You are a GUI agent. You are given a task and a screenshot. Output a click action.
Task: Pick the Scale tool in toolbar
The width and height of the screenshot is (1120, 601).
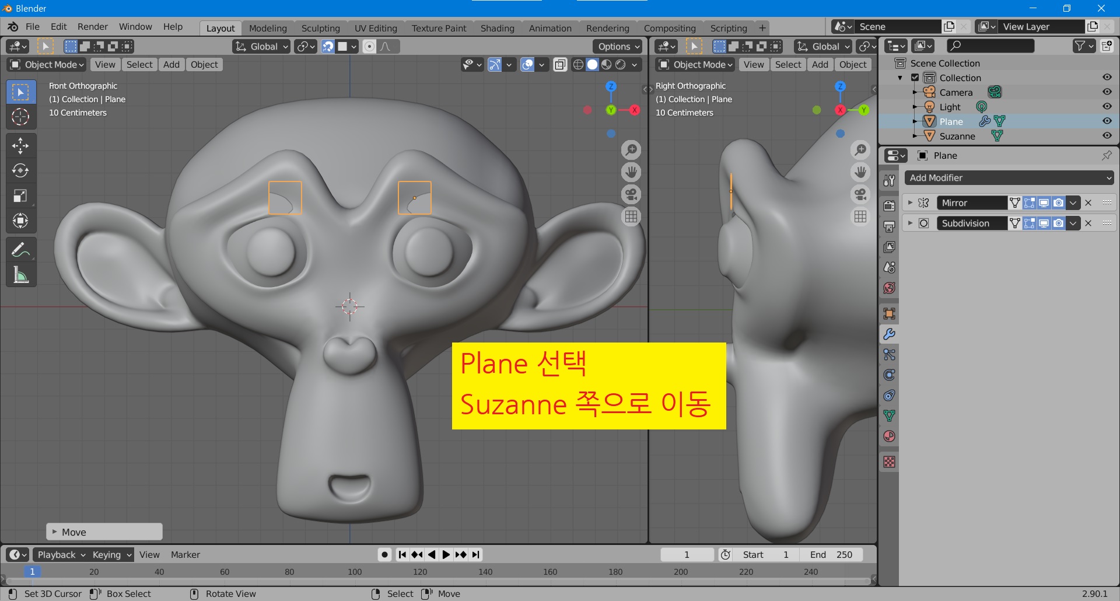pyautogui.click(x=20, y=195)
